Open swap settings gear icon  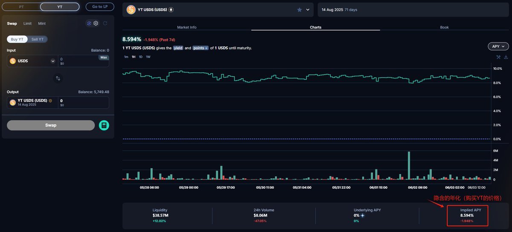pos(96,23)
